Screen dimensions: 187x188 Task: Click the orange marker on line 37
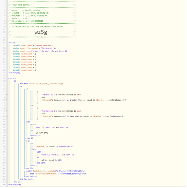[x=7, y=100]
